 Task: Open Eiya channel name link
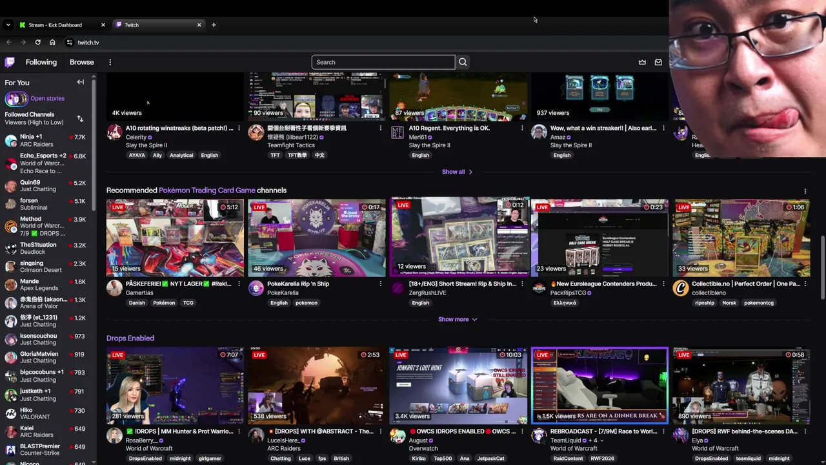pos(697,440)
